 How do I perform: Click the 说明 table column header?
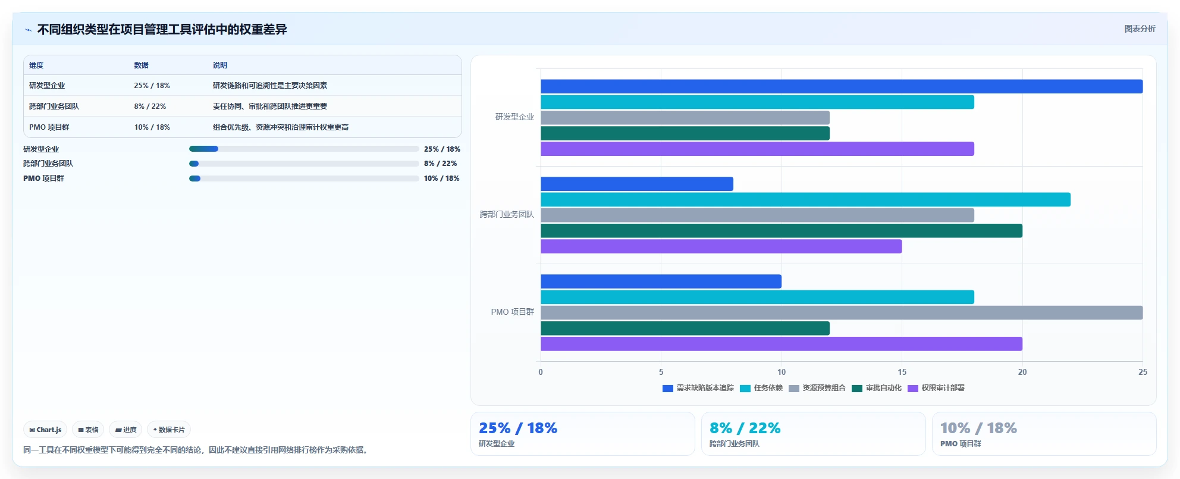(x=220, y=65)
